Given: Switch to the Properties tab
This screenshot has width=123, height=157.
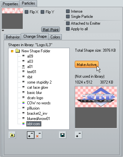Looking at the screenshot, I should click(x=10, y=4).
